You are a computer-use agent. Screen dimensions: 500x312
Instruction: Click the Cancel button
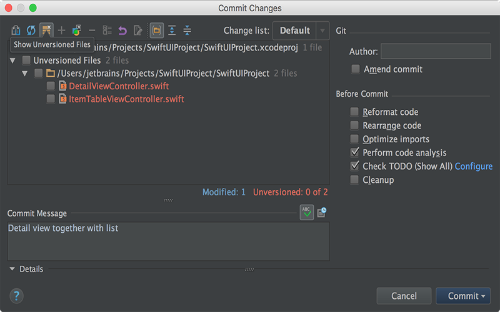(404, 296)
